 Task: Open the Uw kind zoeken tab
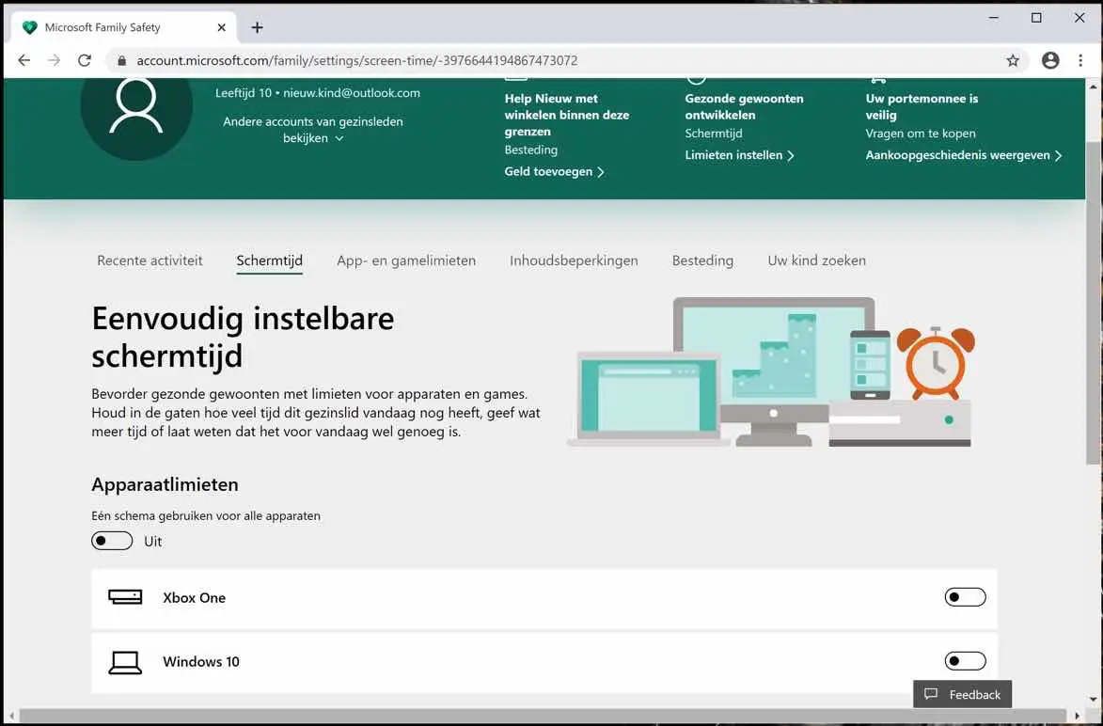(817, 260)
